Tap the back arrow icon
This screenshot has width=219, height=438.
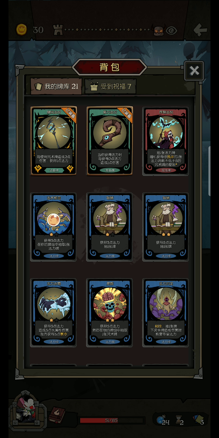(200, 30)
